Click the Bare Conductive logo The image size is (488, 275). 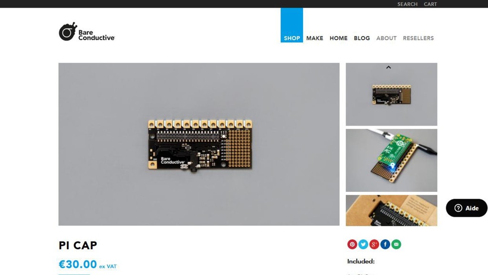click(x=87, y=32)
